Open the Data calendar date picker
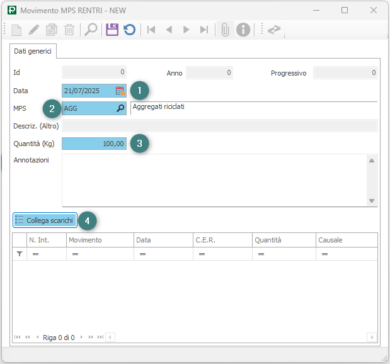Image resolution: width=390 pixels, height=364 pixels. (x=120, y=91)
